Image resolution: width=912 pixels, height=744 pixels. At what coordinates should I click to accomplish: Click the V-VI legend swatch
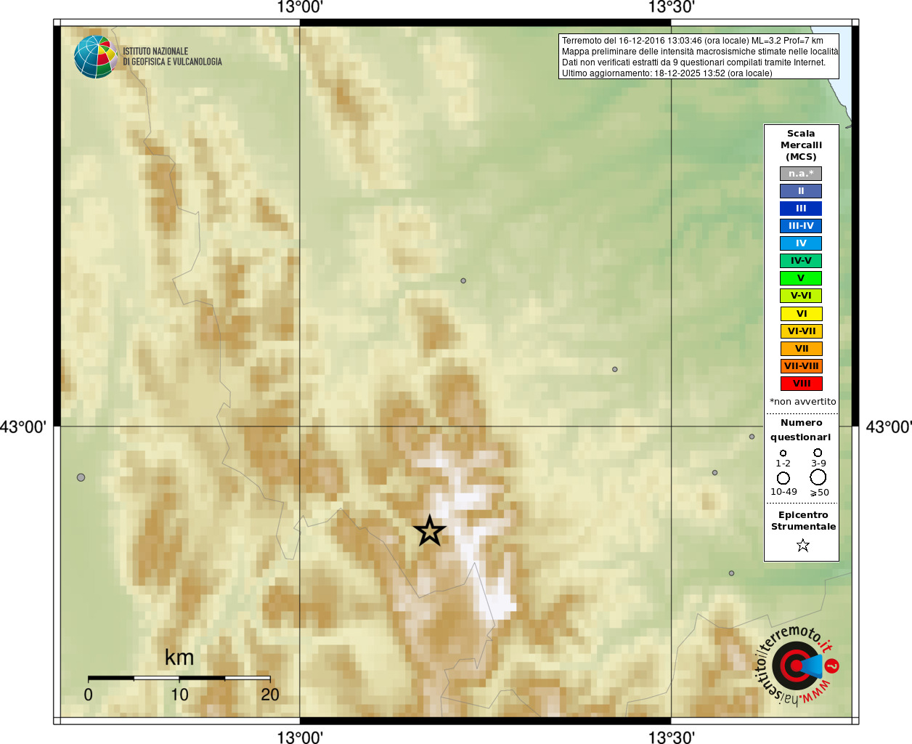[x=801, y=296]
